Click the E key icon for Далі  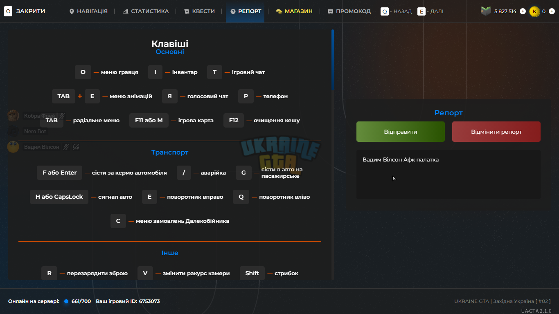pyautogui.click(x=422, y=11)
